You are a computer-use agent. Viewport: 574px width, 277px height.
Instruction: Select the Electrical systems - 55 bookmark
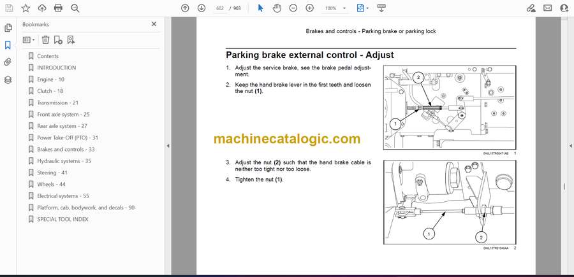coord(63,196)
